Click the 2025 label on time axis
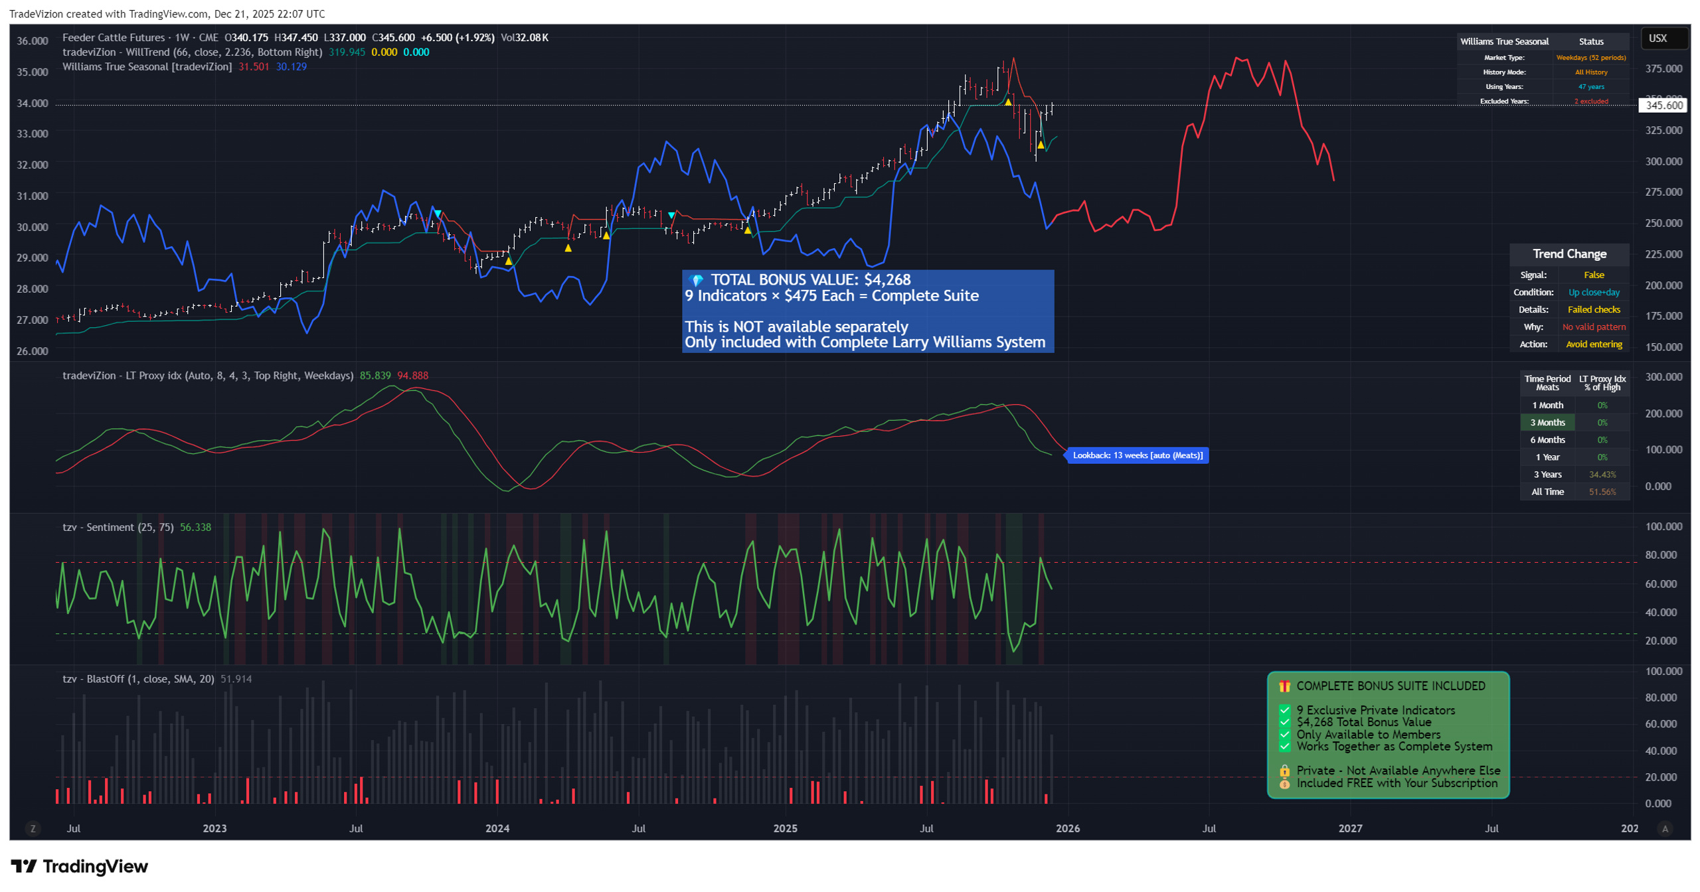Screen dimensions: 1700x892 click(x=785, y=828)
